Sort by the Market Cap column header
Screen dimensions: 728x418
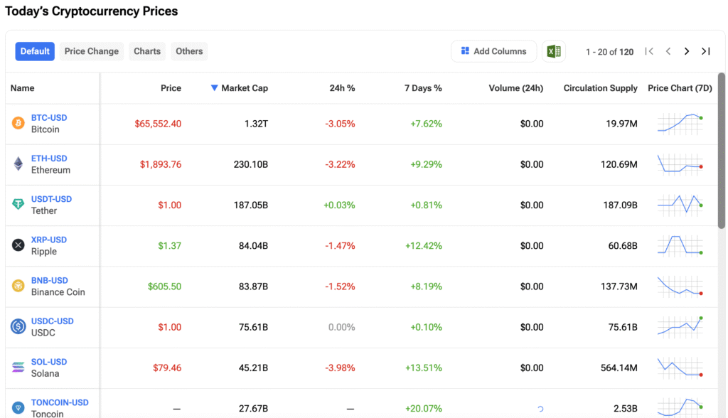244,88
